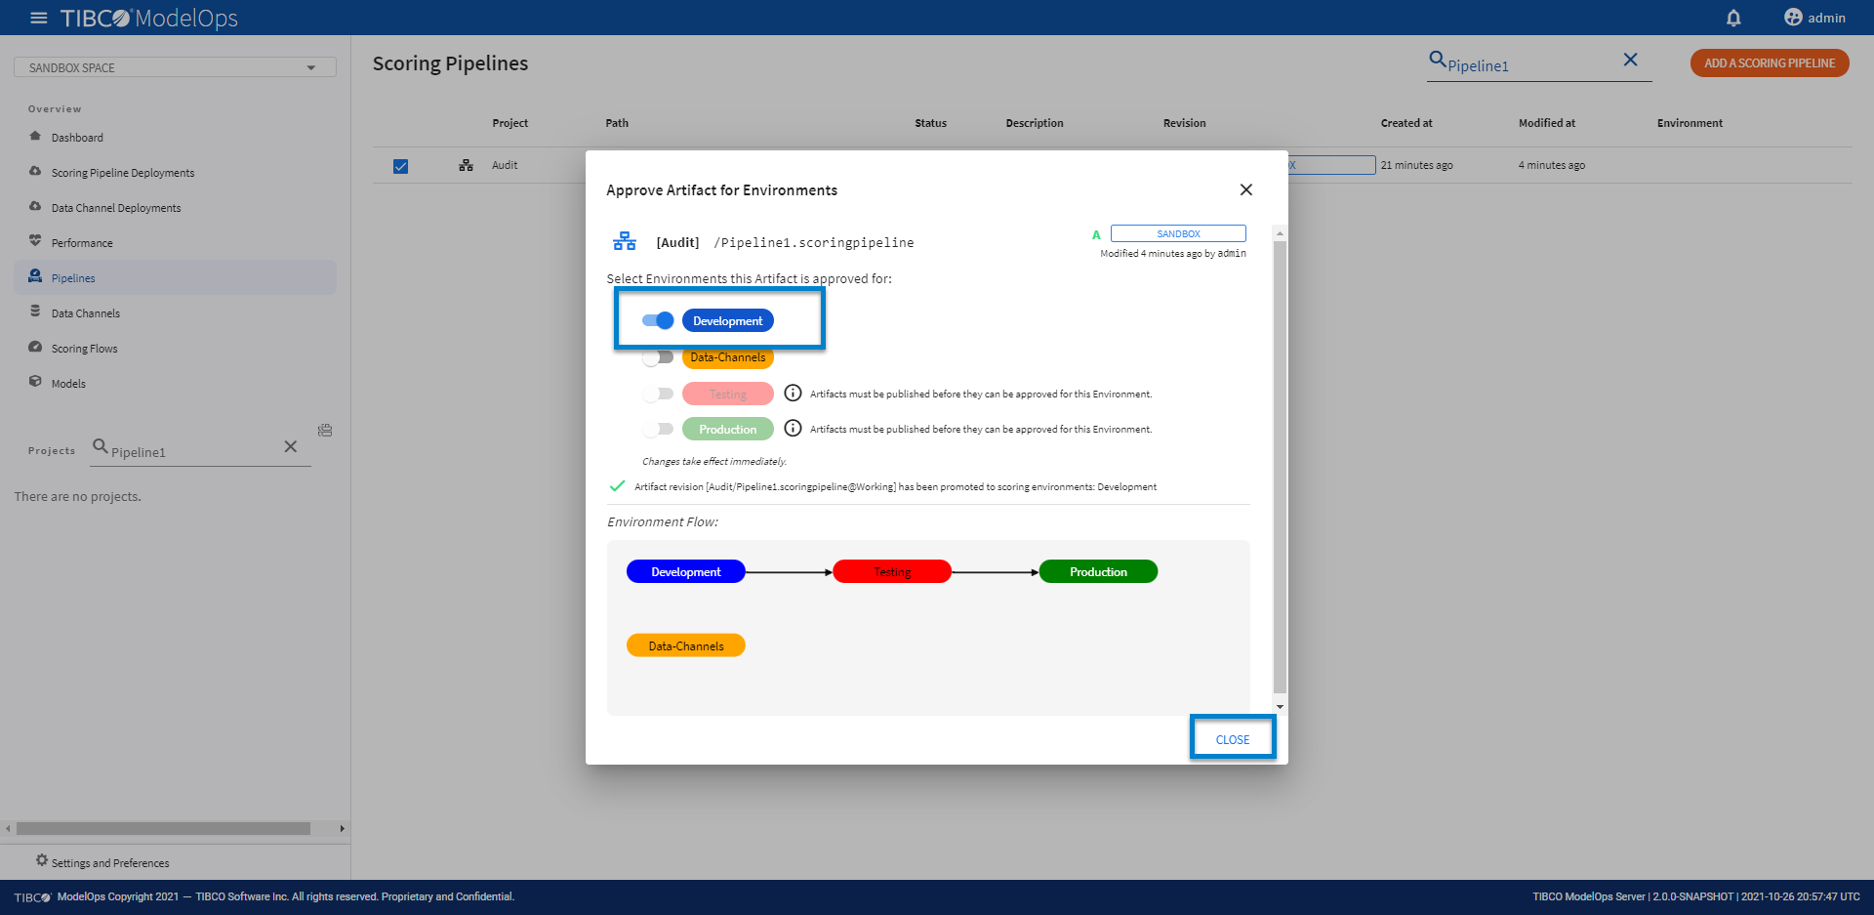Click the Settings and Preferences gear icon
The image size is (1874, 915).
click(41, 860)
